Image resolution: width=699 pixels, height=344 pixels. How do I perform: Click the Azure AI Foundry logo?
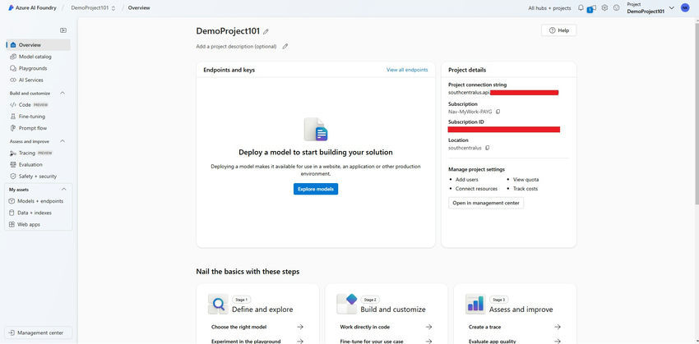click(33, 8)
